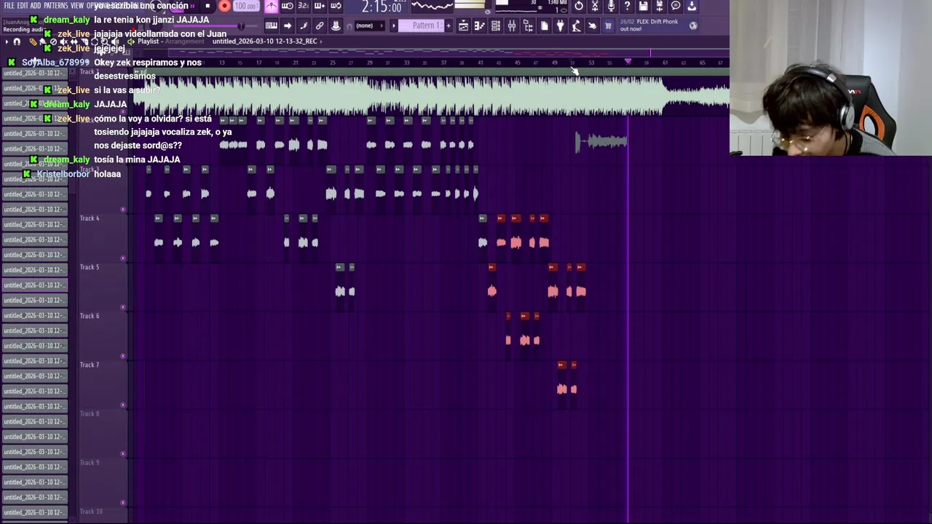
Task: Open the project picker page icon
Action: point(544,26)
